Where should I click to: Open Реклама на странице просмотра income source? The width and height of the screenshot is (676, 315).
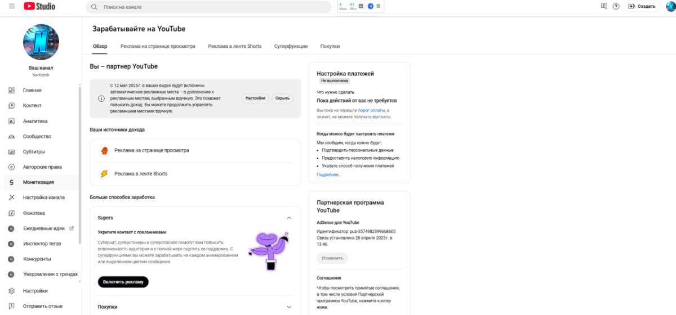click(x=195, y=150)
